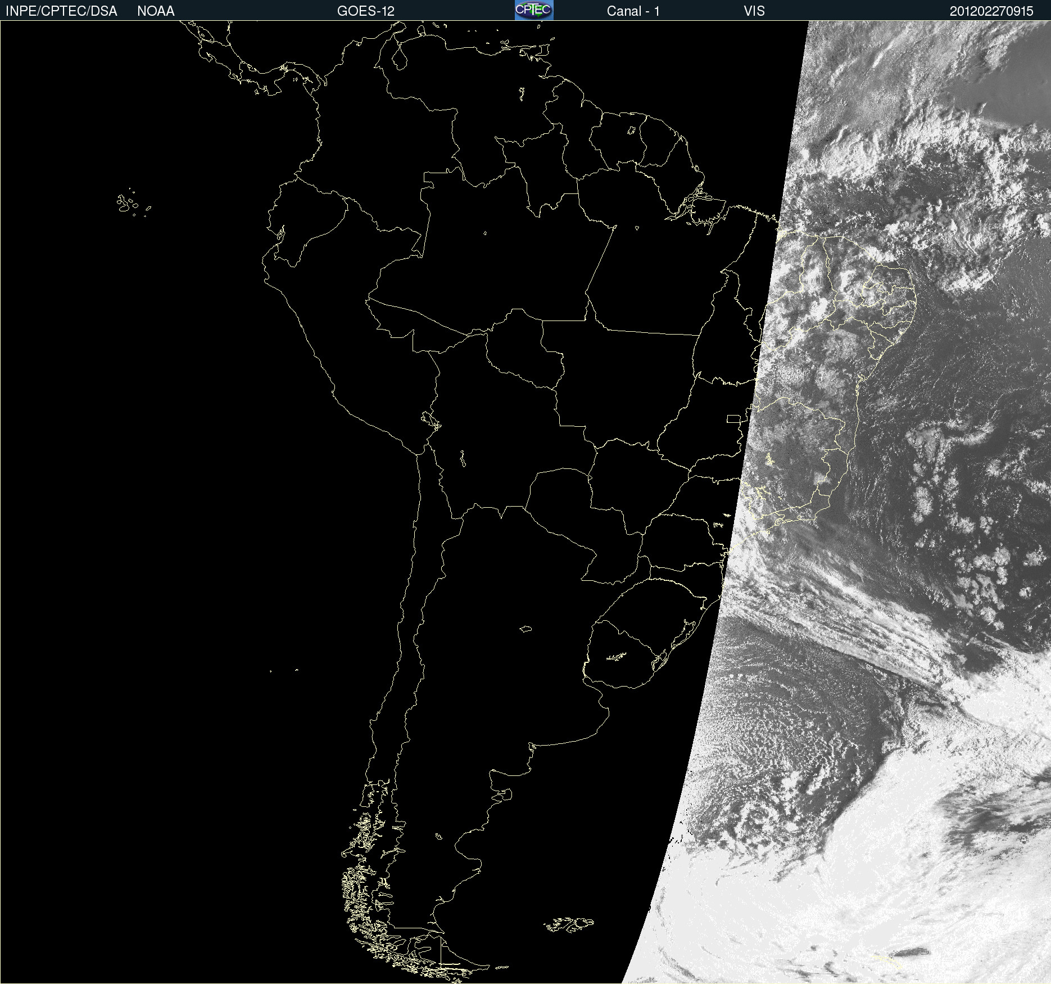Click the 201202270915 timestamp
The width and height of the screenshot is (1051, 984).
(x=991, y=11)
